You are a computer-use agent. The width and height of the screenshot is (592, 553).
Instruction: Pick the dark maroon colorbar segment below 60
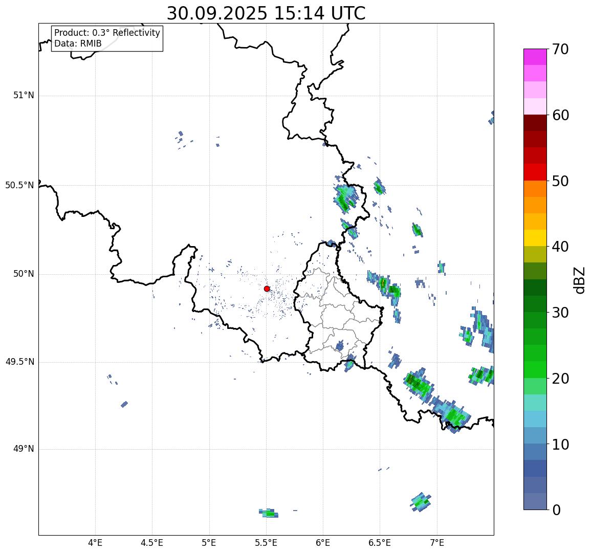pos(535,123)
